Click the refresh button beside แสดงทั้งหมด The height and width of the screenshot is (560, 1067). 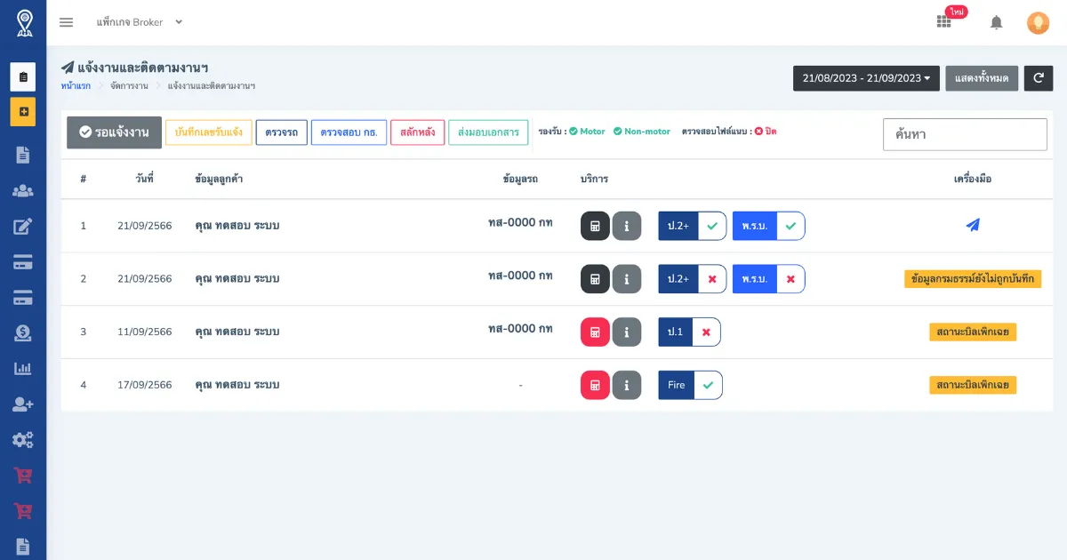pyautogui.click(x=1038, y=78)
